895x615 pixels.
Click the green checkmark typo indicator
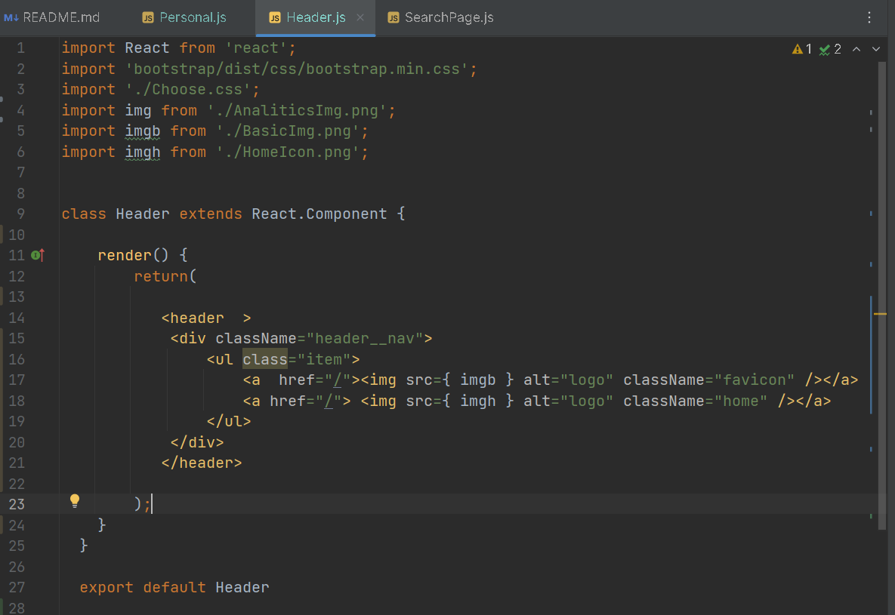click(x=830, y=50)
